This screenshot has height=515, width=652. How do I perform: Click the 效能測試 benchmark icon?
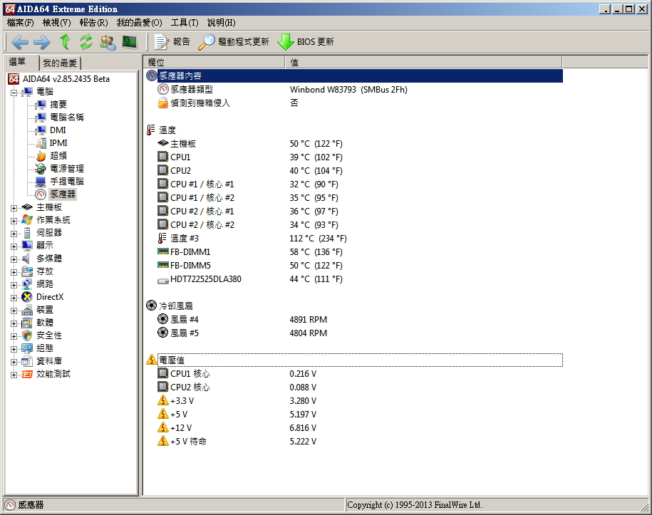click(x=27, y=374)
